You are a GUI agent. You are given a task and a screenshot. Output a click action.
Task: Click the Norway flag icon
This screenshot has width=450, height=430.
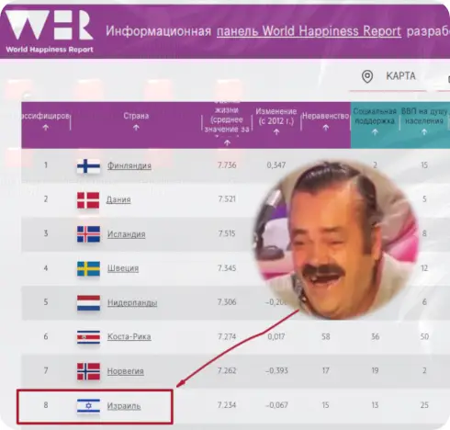(x=88, y=371)
